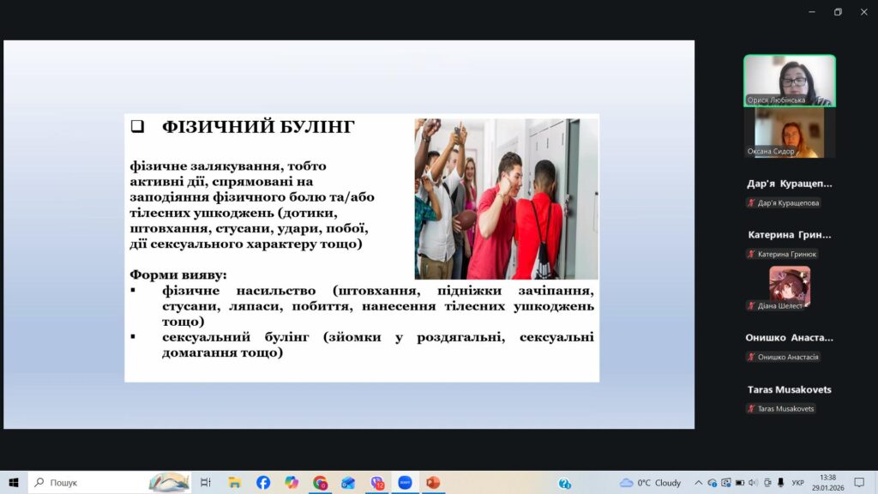This screenshot has height=494, width=878.
Task: Open the Zoom app in taskbar
Action: [x=405, y=483]
